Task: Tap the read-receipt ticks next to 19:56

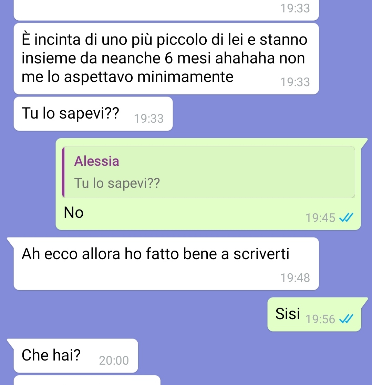Action: pyautogui.click(x=346, y=319)
